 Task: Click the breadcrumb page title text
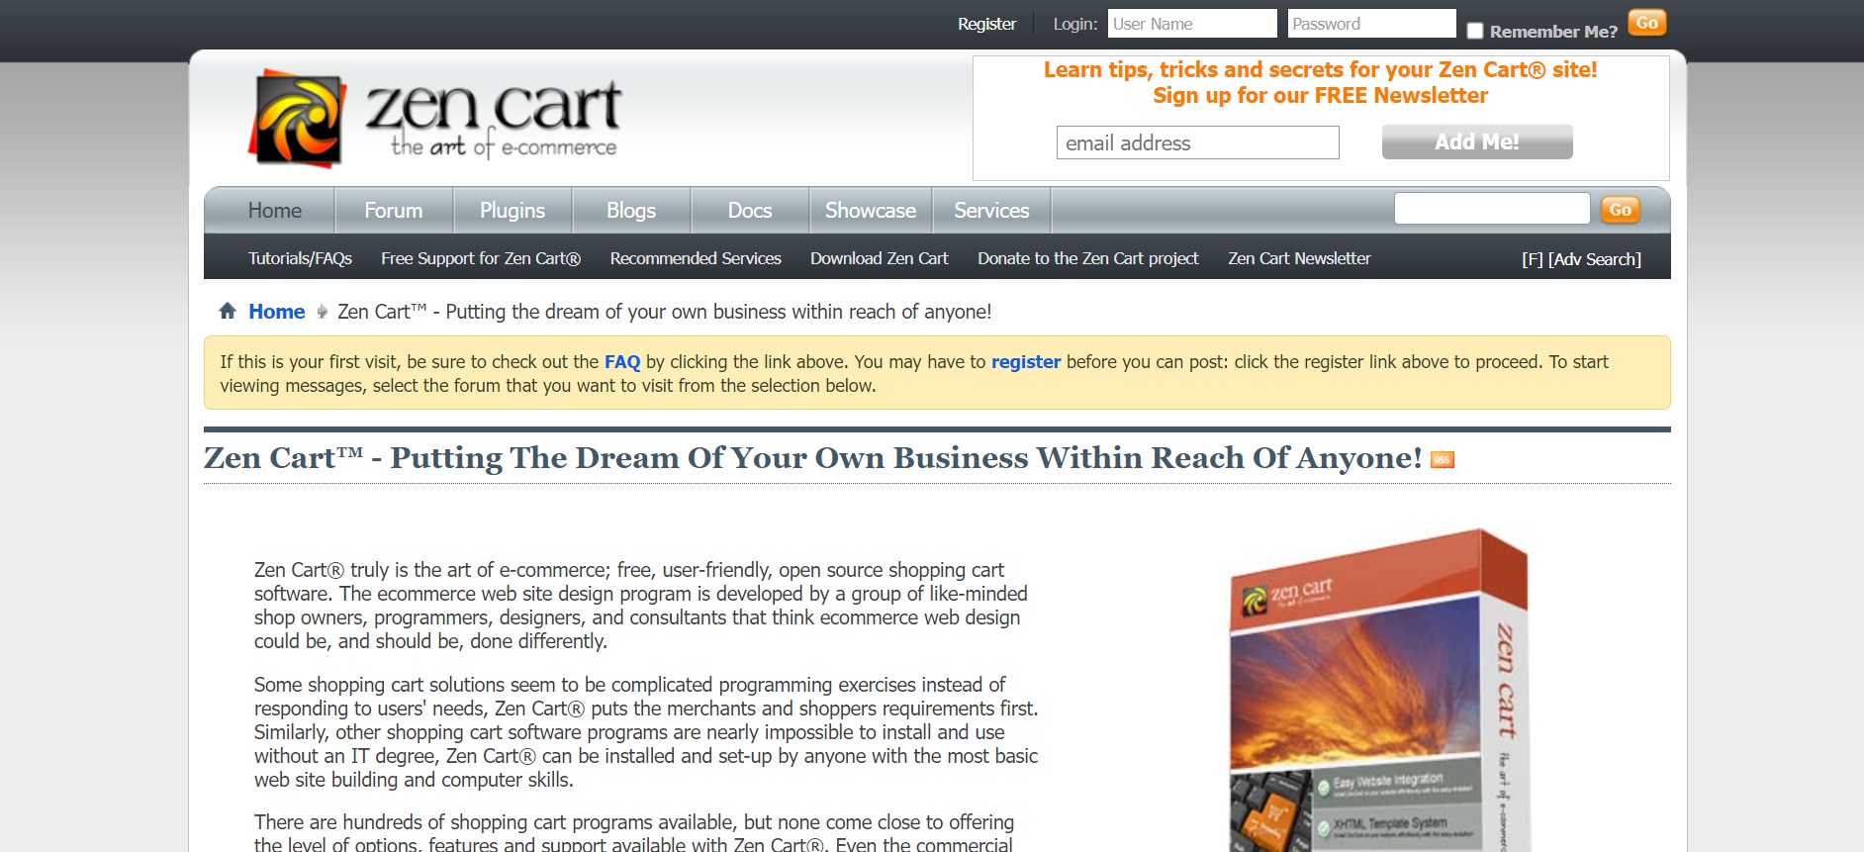click(664, 312)
